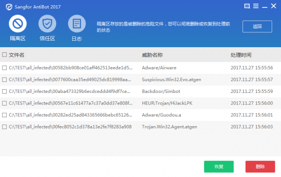Open the feedback message icon in title bar
This screenshot has width=281, height=177.
click(247, 6)
